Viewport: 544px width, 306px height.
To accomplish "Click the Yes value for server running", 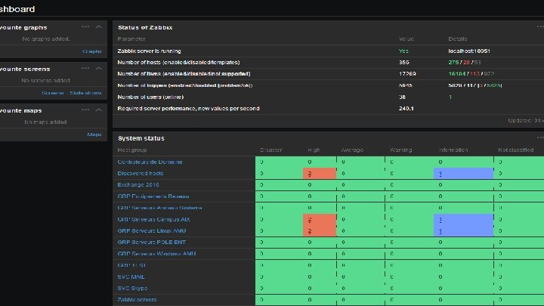I will point(403,51).
